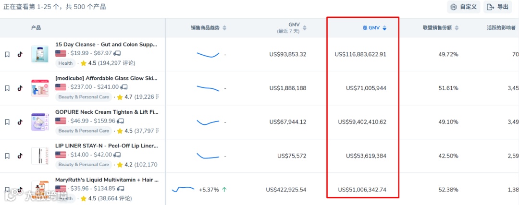Screen dimensions: 519x205
Task: Click TikTok icon for LIP LINER row
Action: click(x=20, y=156)
